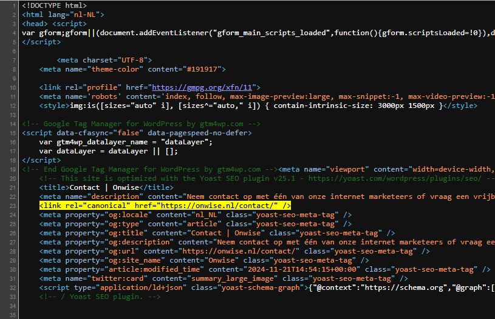Click the og:url meta tag line
The width and height of the screenshot is (495, 319).
(234, 251)
